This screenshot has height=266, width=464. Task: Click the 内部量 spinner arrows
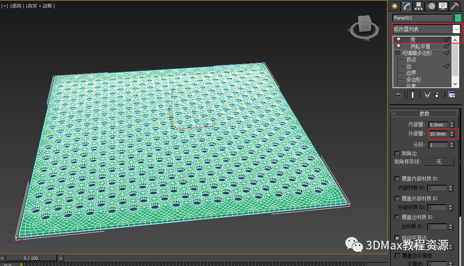click(452, 125)
